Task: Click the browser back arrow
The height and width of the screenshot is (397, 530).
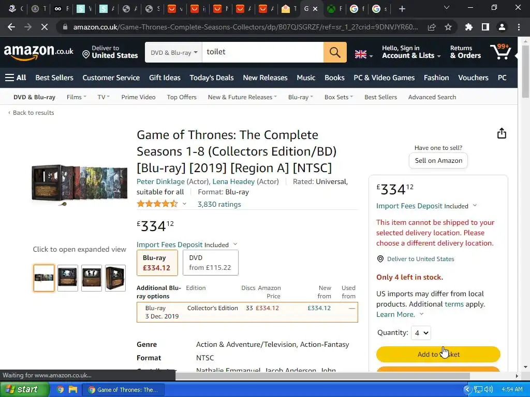Action: point(11,27)
